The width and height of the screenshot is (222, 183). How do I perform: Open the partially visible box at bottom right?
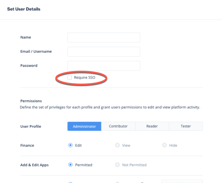(x=182, y=181)
